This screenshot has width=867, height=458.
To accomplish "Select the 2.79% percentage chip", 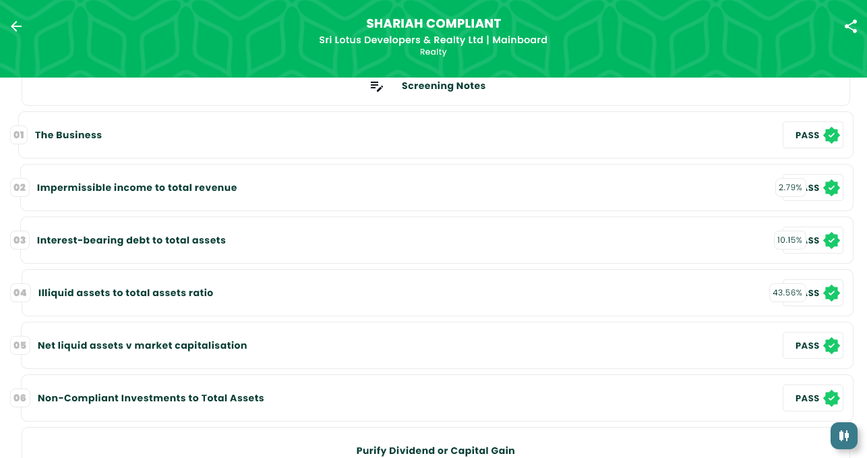I will (789, 188).
